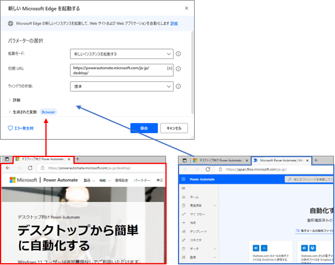Open 機能 menu on Power Automate site

(x=105, y=180)
